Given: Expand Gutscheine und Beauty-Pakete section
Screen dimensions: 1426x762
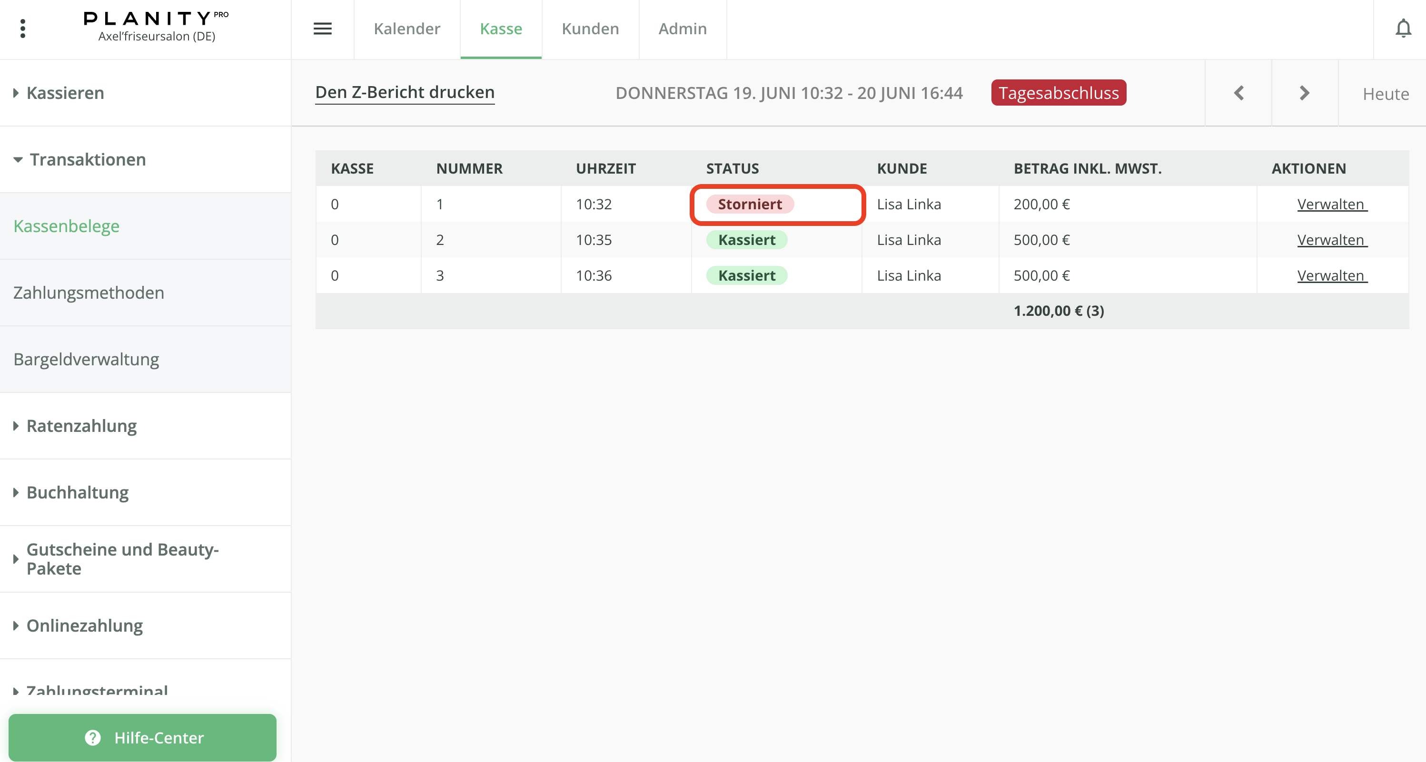Looking at the screenshot, I should (x=122, y=558).
